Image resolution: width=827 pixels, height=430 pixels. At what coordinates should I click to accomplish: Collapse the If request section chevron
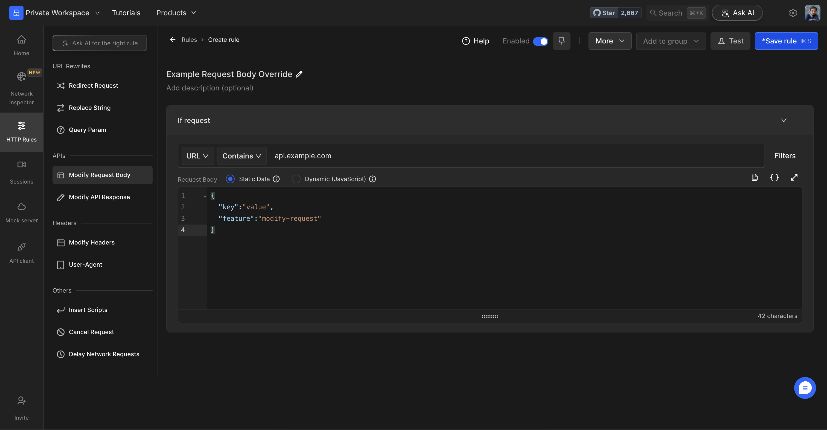[784, 120]
